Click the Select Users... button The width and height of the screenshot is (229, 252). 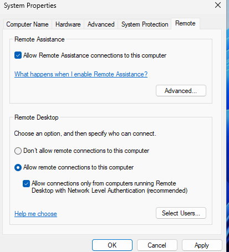(x=181, y=213)
